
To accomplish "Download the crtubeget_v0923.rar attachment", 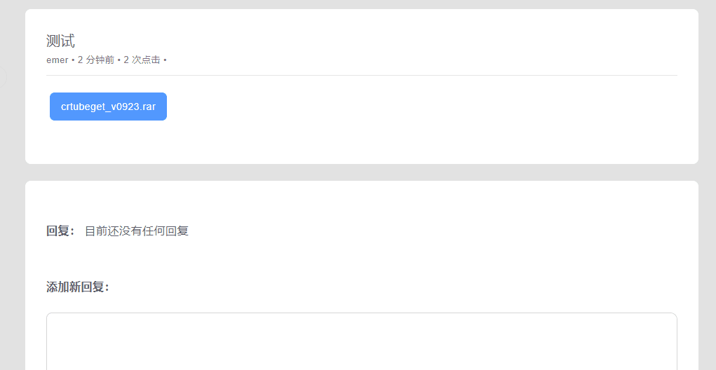I will tap(108, 107).
